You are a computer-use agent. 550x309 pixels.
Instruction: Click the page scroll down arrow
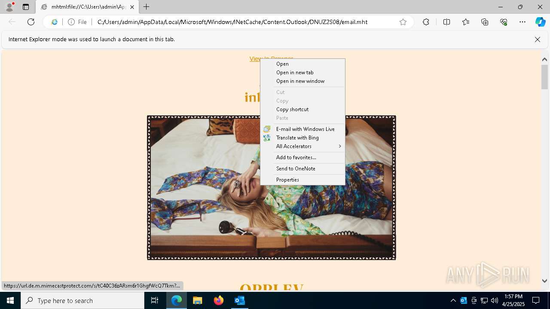click(x=544, y=281)
